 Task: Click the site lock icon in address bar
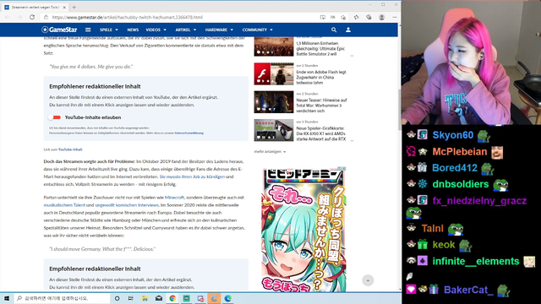[x=46, y=17]
